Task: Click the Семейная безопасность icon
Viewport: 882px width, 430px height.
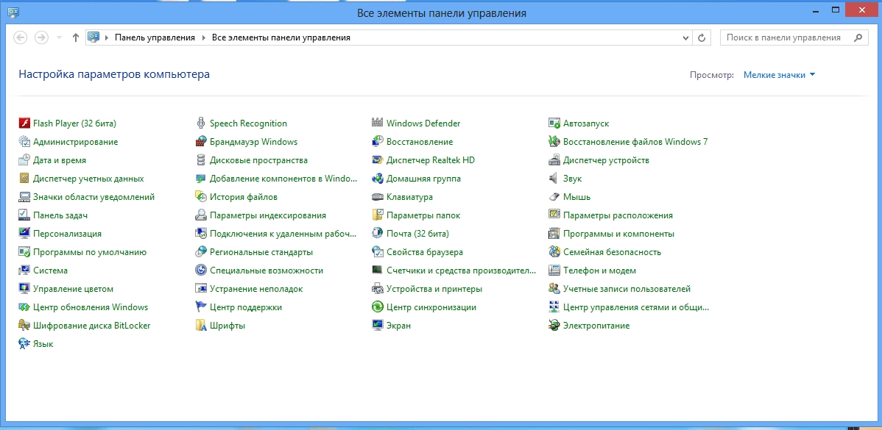Action: point(554,252)
